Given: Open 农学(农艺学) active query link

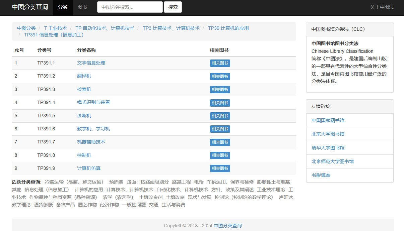Looking at the screenshot, I should (119, 197).
